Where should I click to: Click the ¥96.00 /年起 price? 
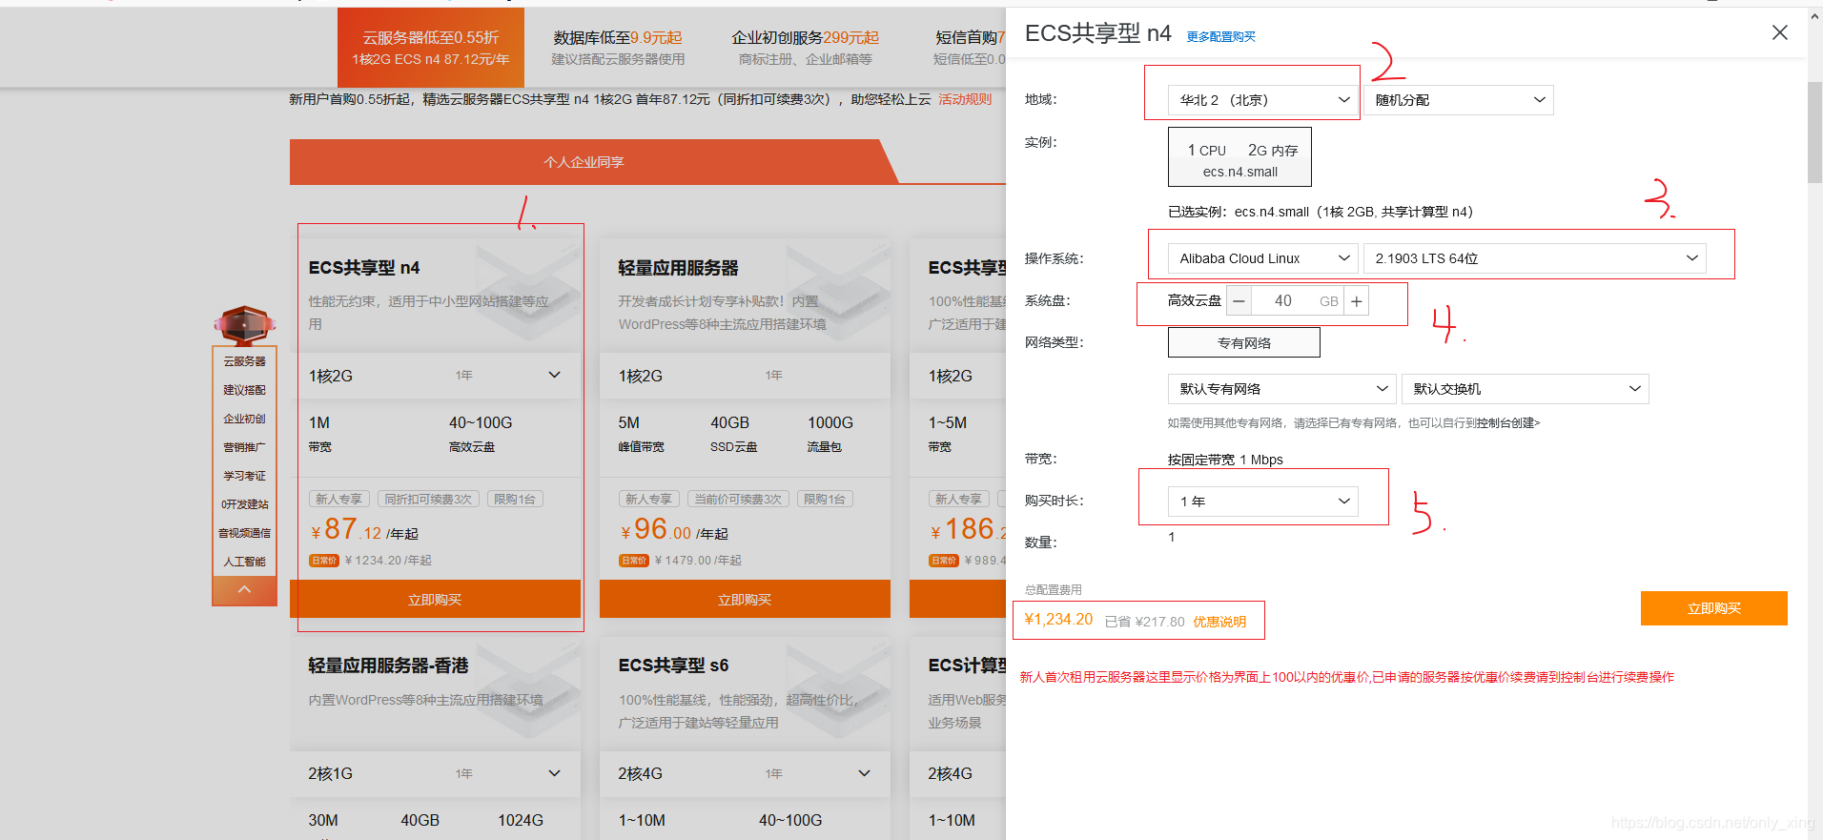[x=674, y=530]
